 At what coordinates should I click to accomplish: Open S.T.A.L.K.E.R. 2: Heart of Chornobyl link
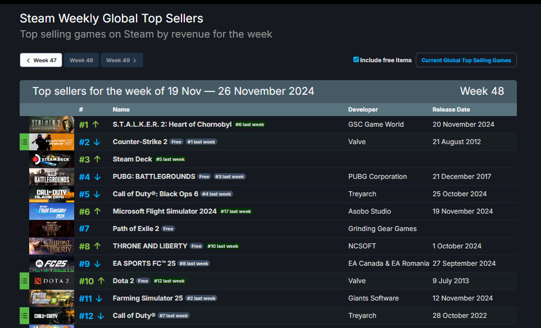[172, 124]
